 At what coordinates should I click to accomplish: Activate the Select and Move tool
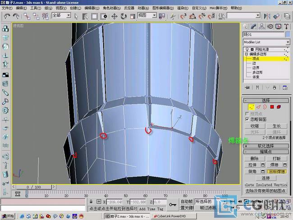pos(114,16)
